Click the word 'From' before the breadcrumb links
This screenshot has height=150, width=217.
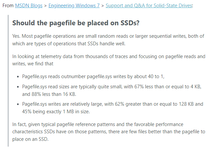[x=8, y=6]
